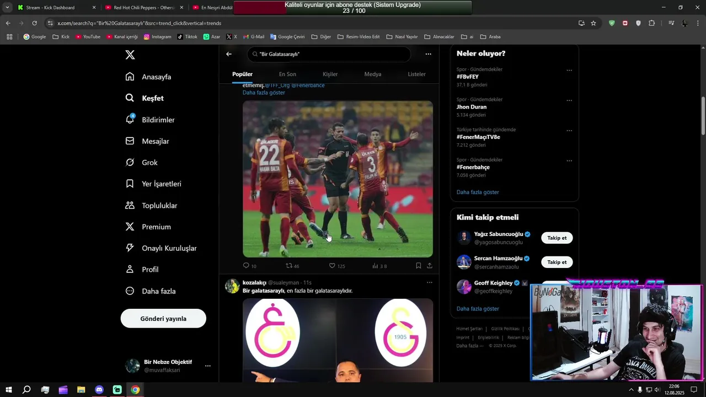706x397 pixels.
Task: Follow Yağız Sabuncuoğlu with Takip et
Action: point(557,238)
